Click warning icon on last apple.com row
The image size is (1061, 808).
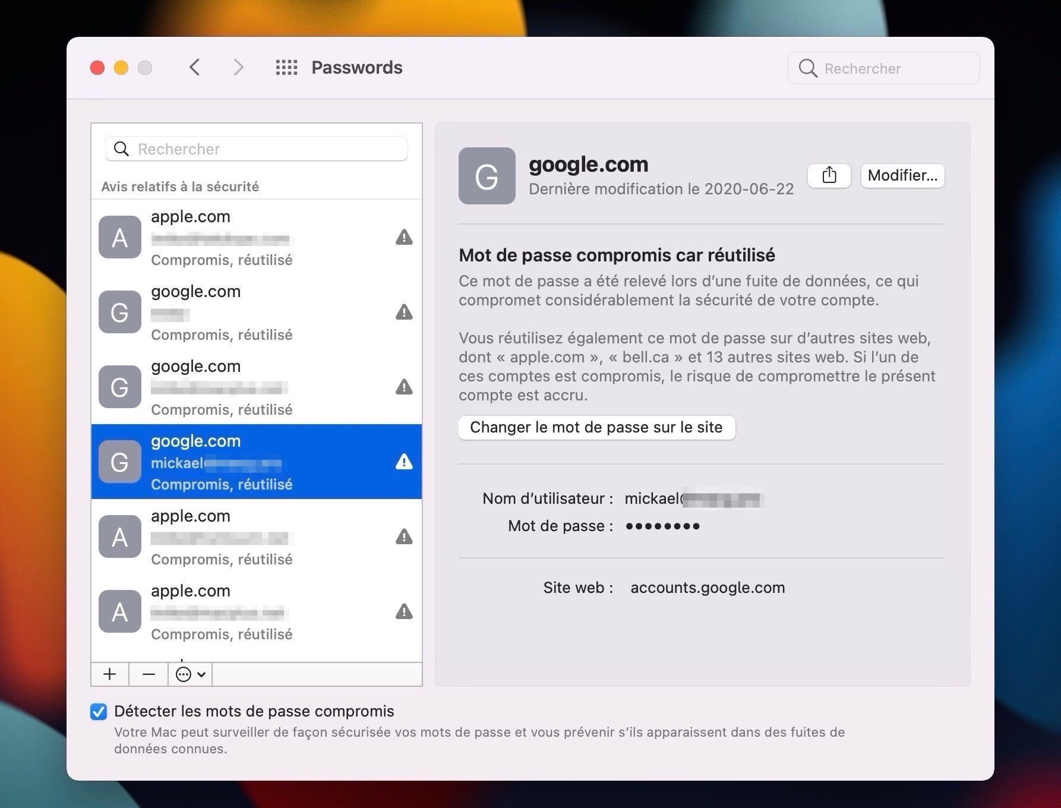click(404, 611)
